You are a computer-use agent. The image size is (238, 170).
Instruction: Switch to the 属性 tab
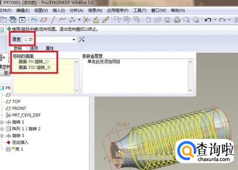point(50,48)
